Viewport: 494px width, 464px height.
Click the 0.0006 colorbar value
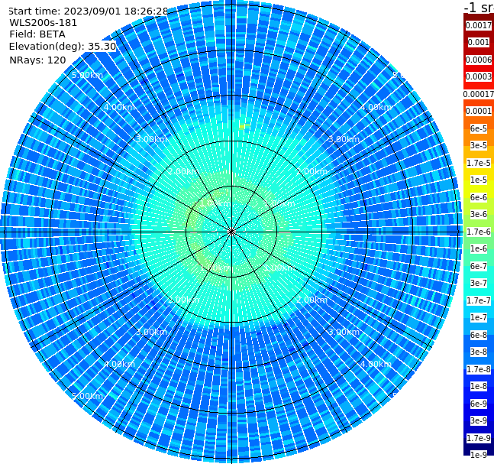479,60
